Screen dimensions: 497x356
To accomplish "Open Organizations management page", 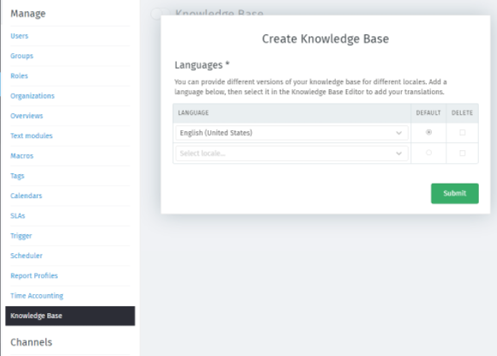I will [33, 96].
